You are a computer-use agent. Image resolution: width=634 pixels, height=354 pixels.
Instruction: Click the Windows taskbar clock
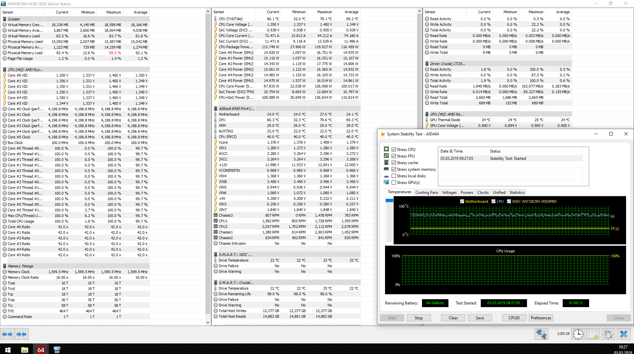pos(623,349)
